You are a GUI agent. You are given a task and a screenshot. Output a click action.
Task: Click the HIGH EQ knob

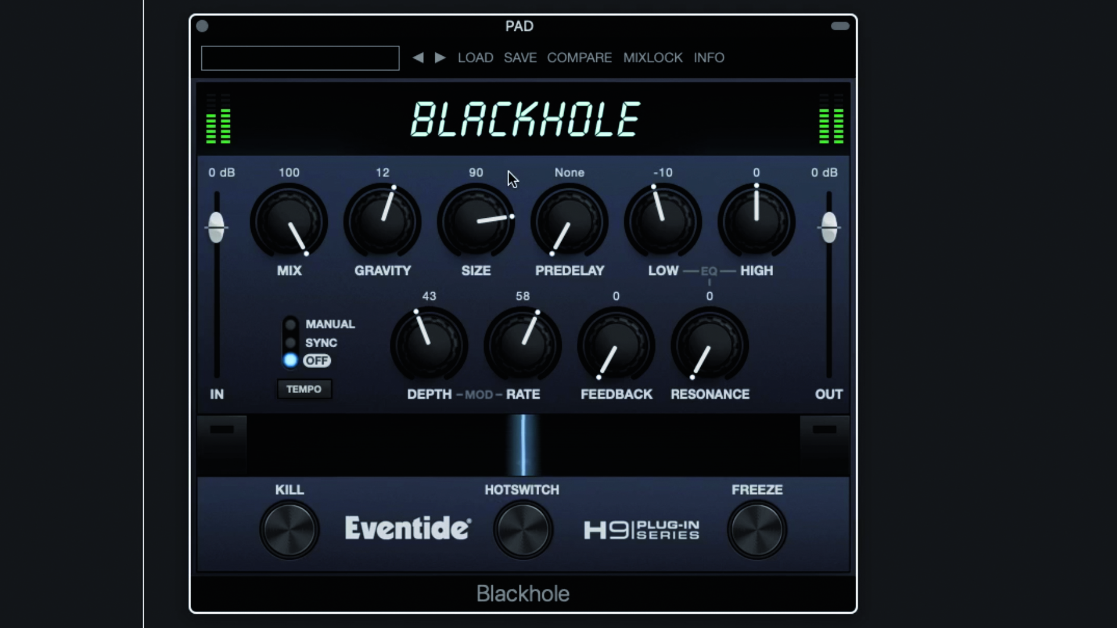click(x=756, y=223)
